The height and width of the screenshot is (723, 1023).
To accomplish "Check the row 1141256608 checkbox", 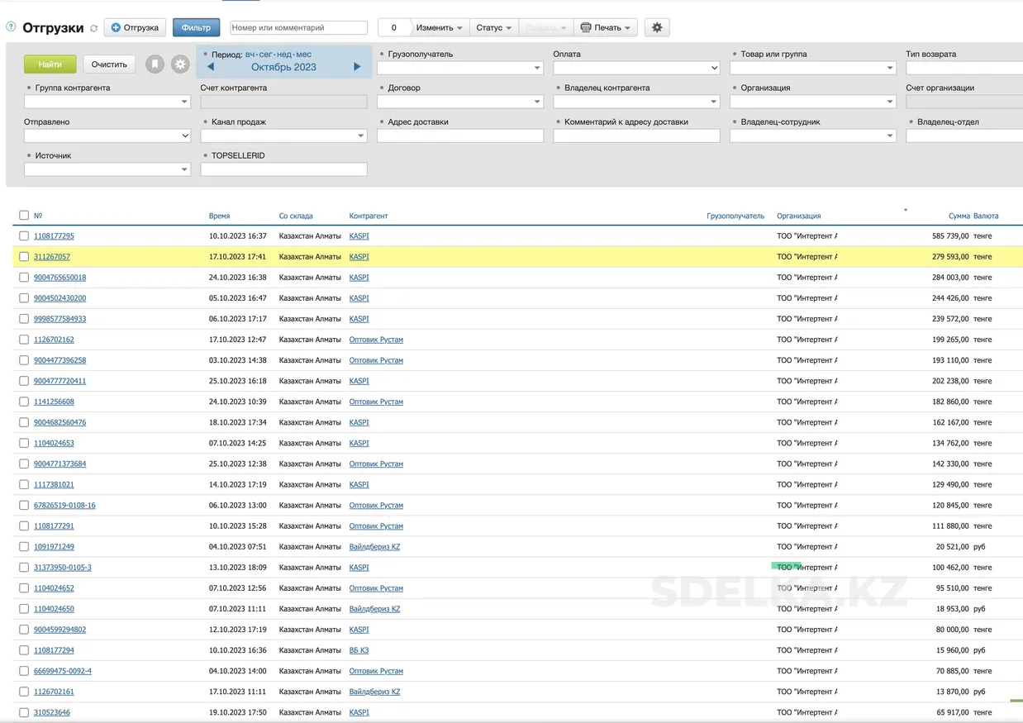I will (24, 402).
